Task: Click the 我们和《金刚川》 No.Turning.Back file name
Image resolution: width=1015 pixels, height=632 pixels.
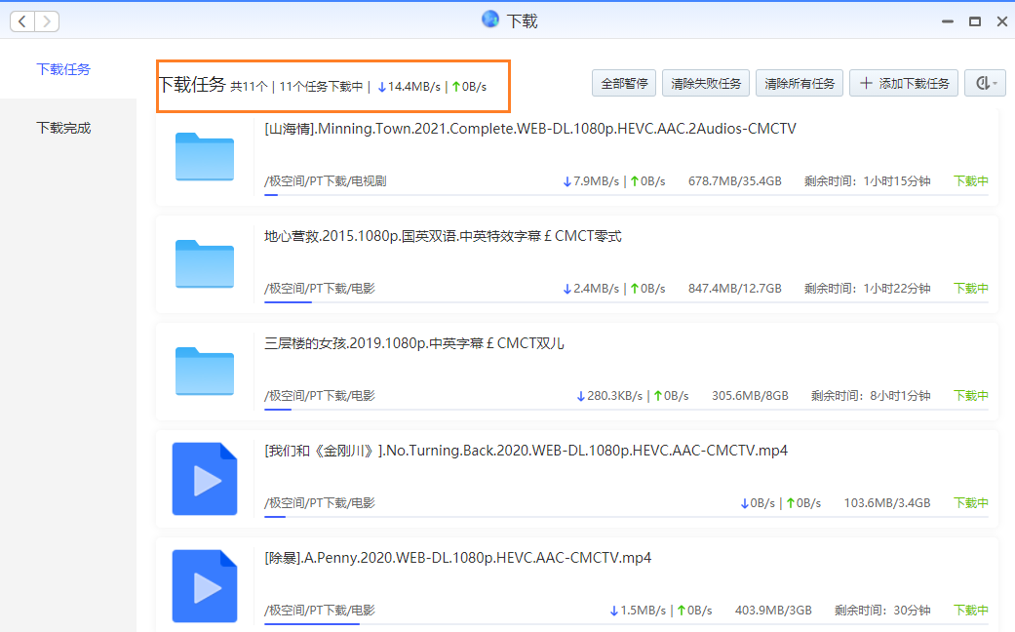Action: pos(526,451)
